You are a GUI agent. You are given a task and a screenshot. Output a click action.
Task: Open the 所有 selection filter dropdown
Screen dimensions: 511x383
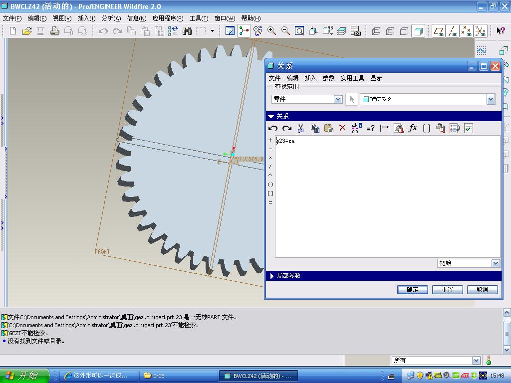(x=476, y=361)
